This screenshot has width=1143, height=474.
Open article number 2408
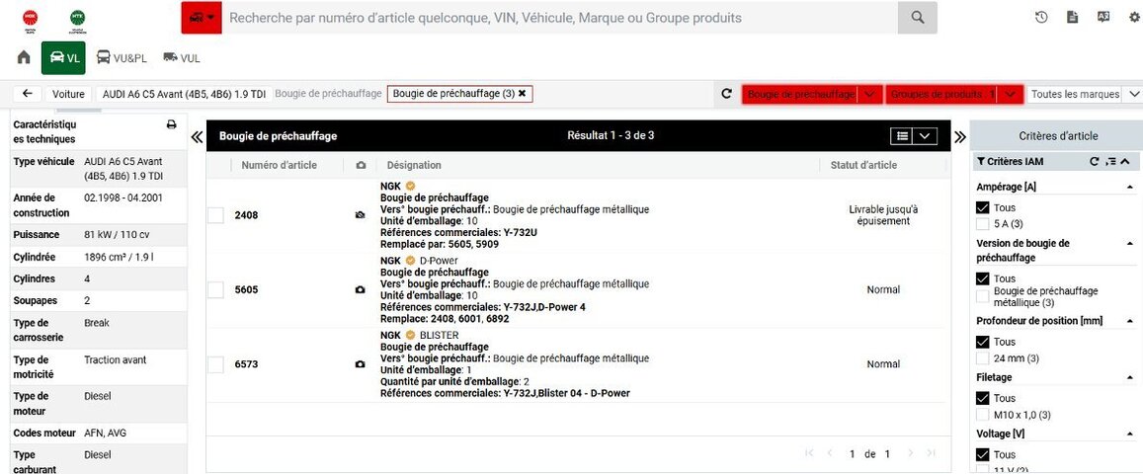[x=246, y=215]
